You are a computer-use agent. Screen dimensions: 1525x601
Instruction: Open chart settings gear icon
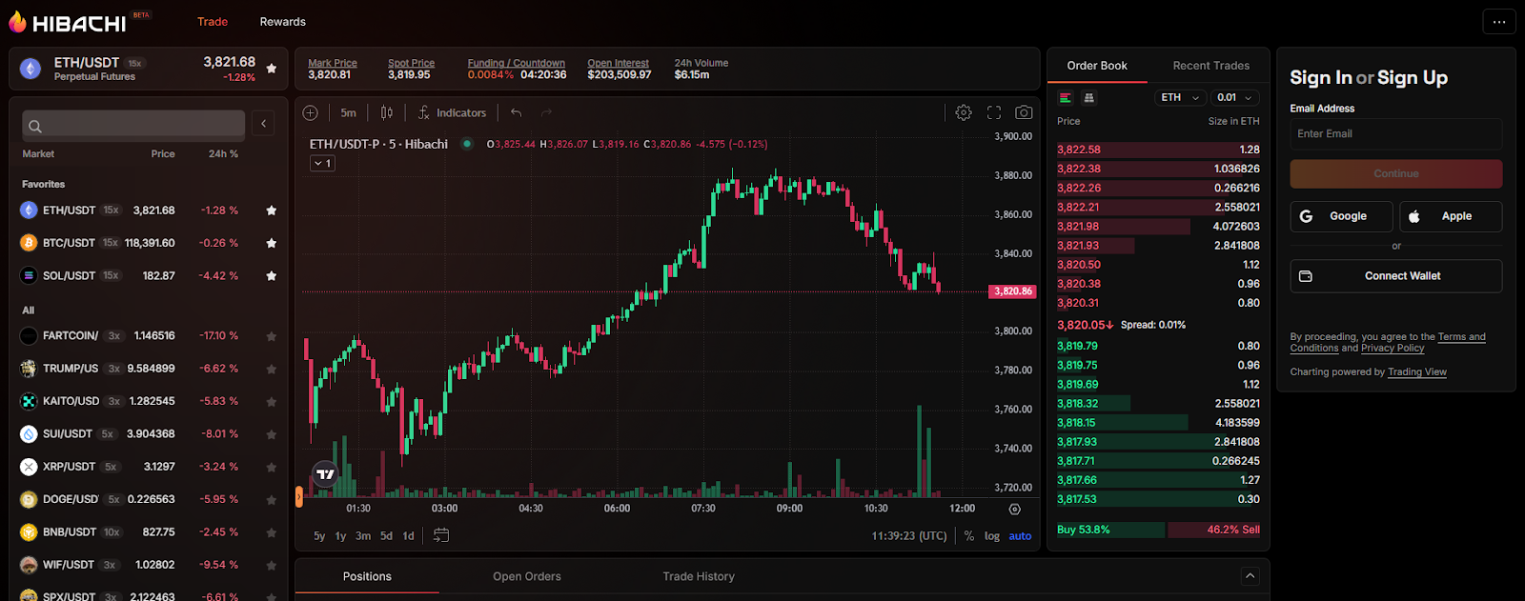click(x=964, y=112)
